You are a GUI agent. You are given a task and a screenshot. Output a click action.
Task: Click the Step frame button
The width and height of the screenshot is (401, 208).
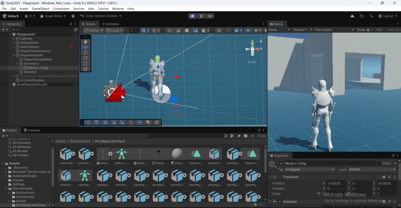[210, 16]
